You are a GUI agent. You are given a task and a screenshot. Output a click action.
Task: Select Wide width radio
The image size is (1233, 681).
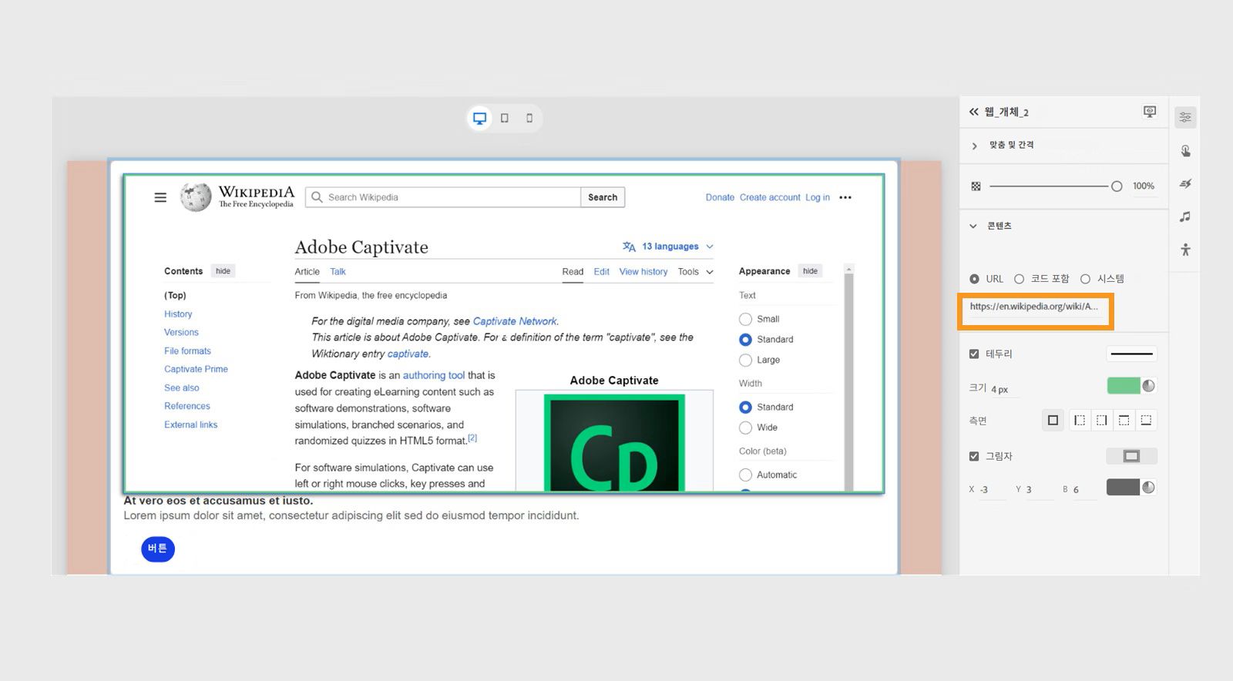(x=745, y=428)
